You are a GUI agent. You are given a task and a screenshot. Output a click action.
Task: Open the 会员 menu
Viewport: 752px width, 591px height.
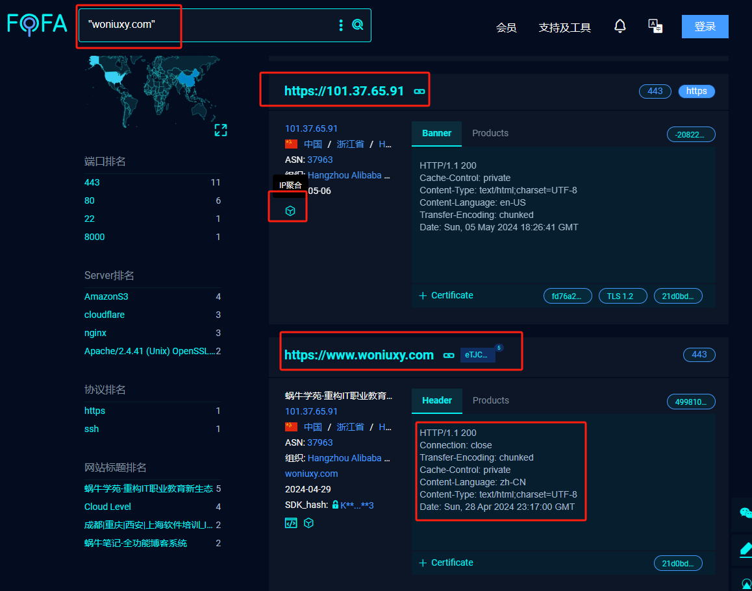pyautogui.click(x=506, y=28)
